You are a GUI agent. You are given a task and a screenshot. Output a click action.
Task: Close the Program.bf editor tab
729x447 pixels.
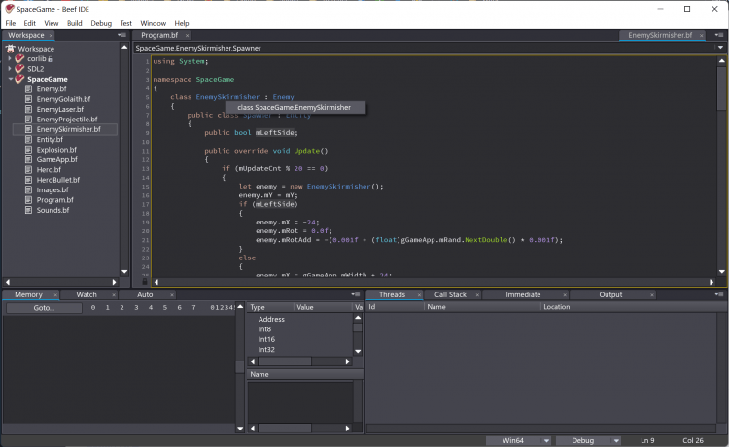pyautogui.click(x=187, y=35)
